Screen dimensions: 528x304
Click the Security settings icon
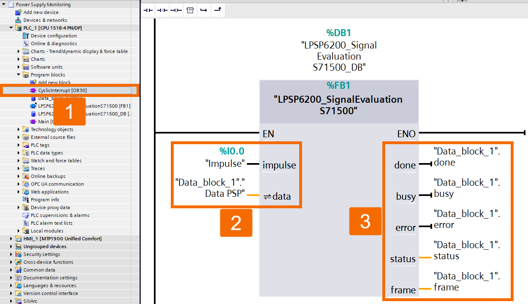18,254
